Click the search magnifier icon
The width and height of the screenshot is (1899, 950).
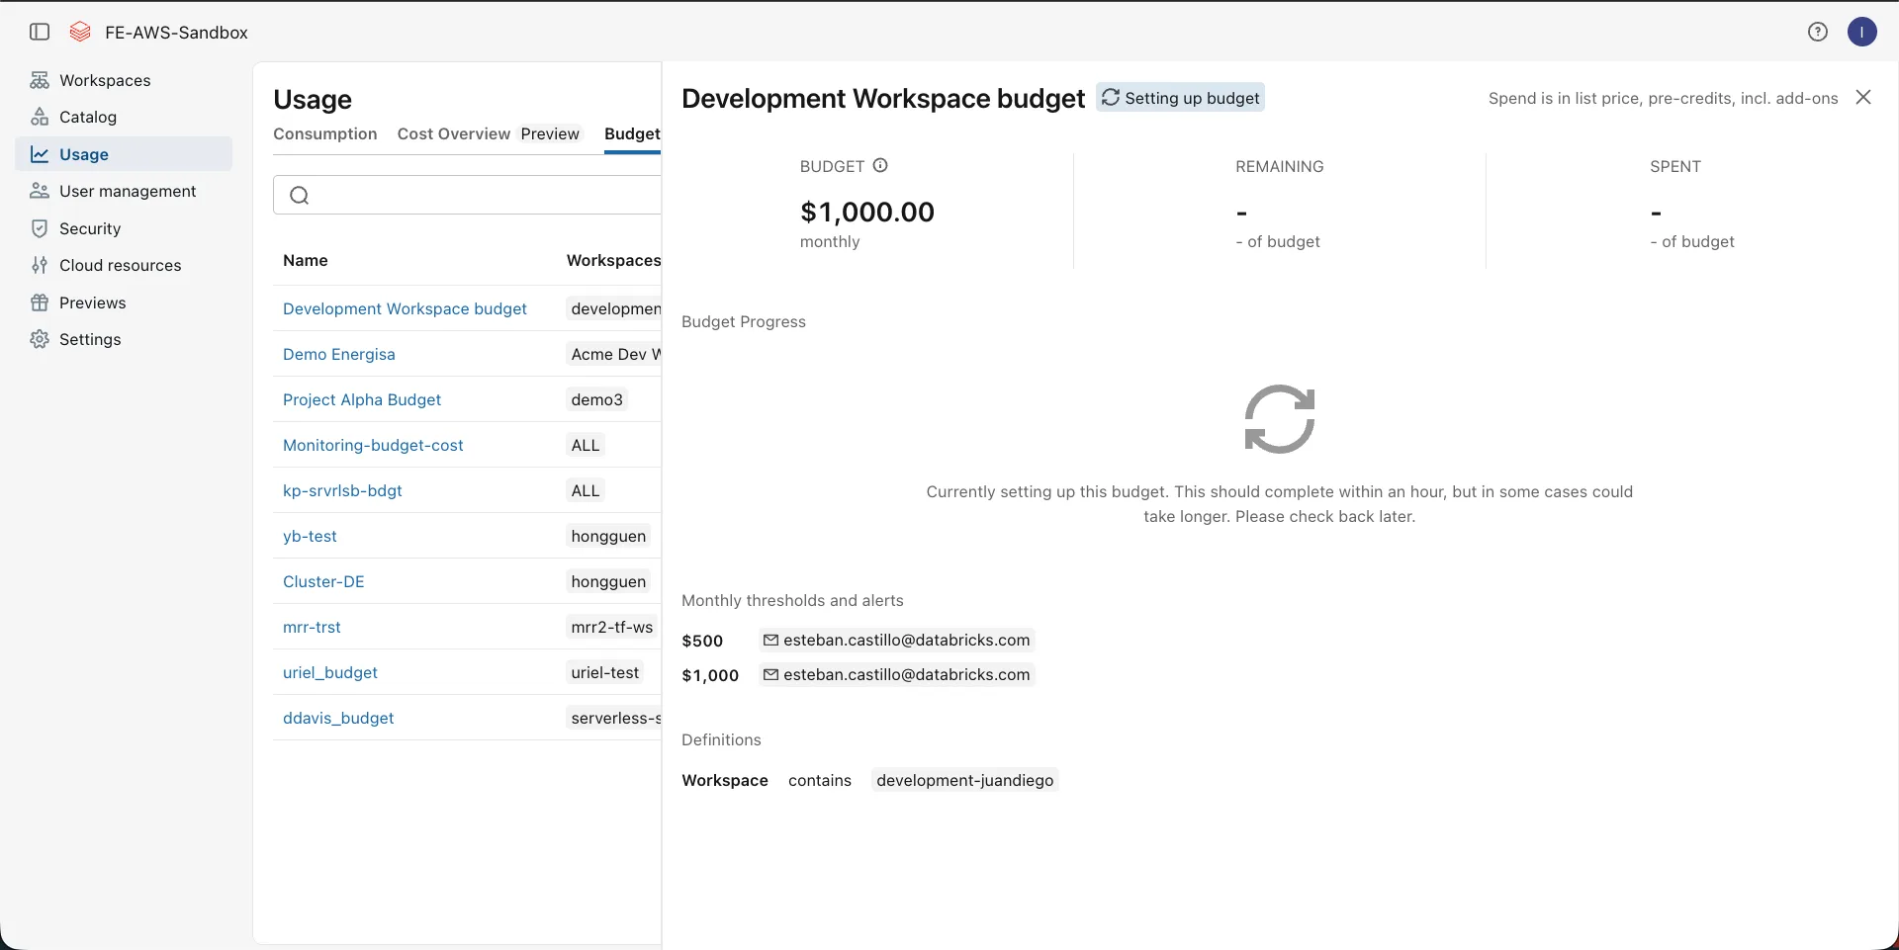[300, 195]
